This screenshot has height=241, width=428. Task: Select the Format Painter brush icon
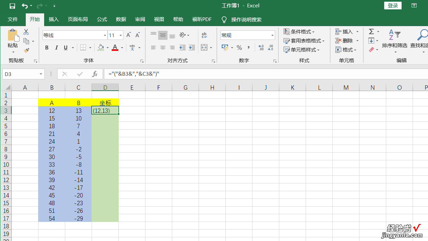point(26,50)
